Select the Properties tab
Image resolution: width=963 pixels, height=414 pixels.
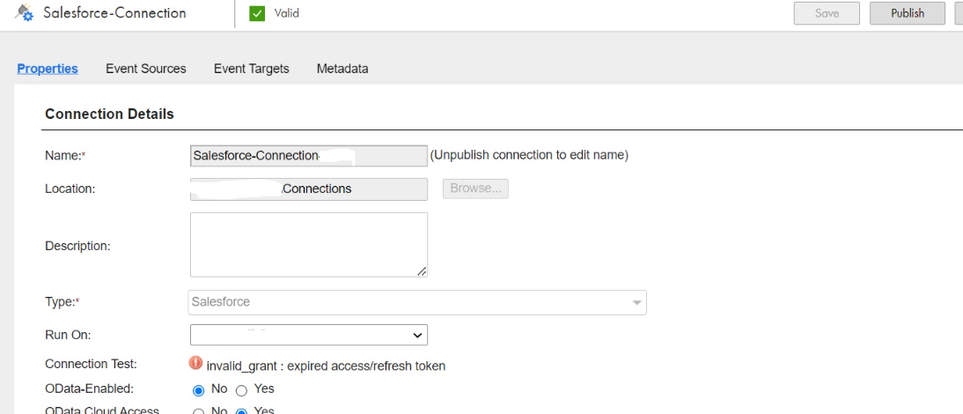[48, 69]
